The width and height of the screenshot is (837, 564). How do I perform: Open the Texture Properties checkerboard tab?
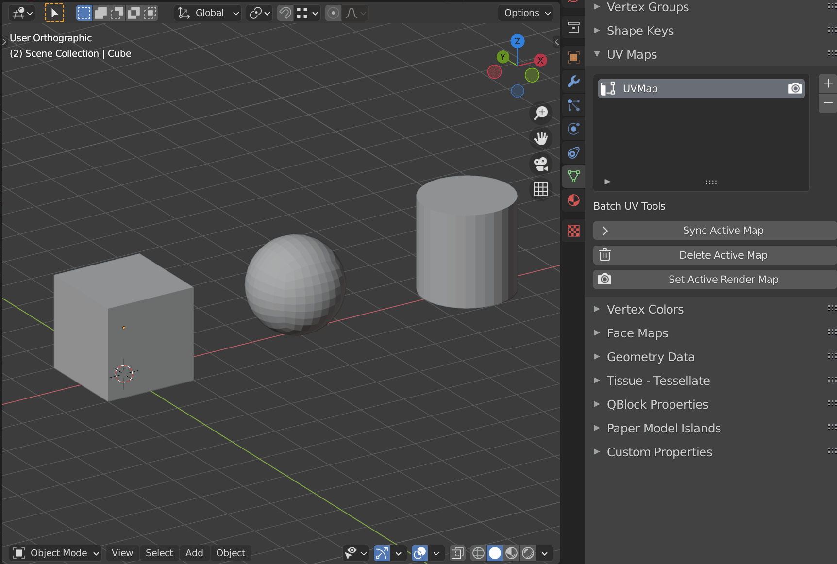(573, 232)
